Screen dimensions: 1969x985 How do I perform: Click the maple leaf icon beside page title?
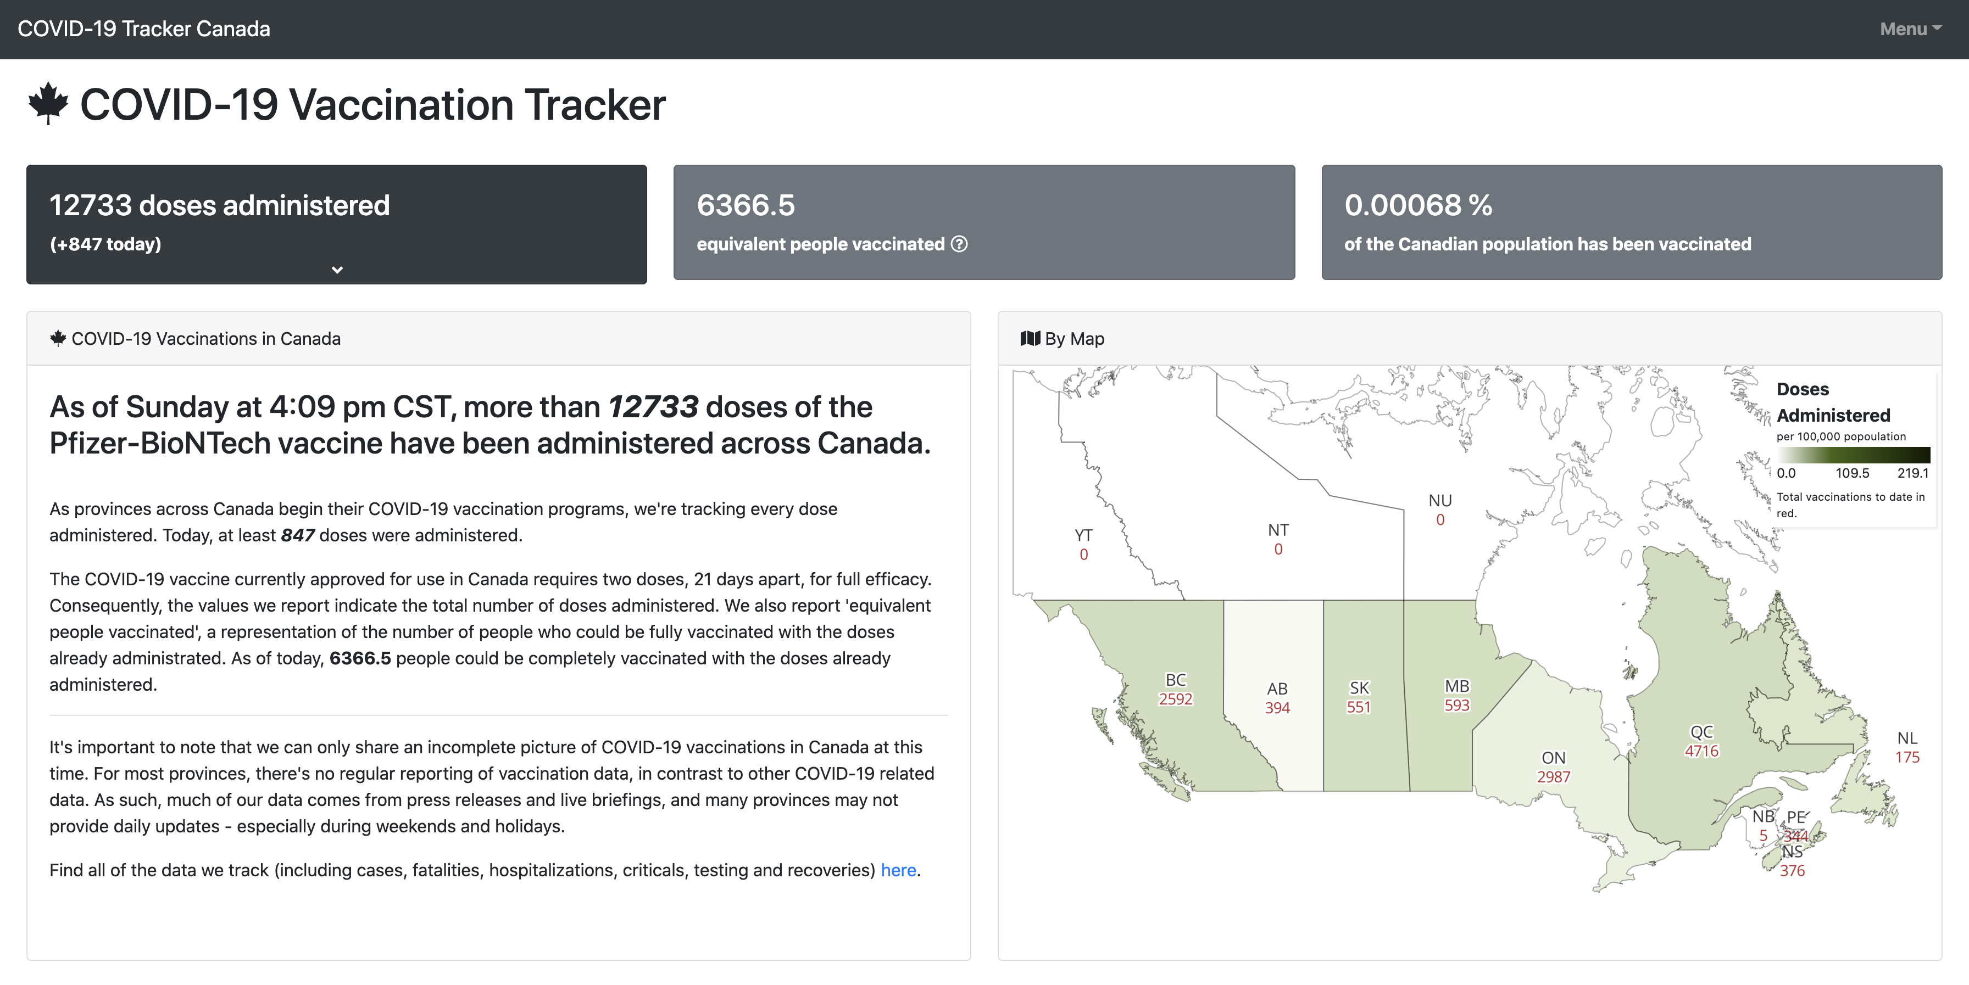pyautogui.click(x=48, y=103)
